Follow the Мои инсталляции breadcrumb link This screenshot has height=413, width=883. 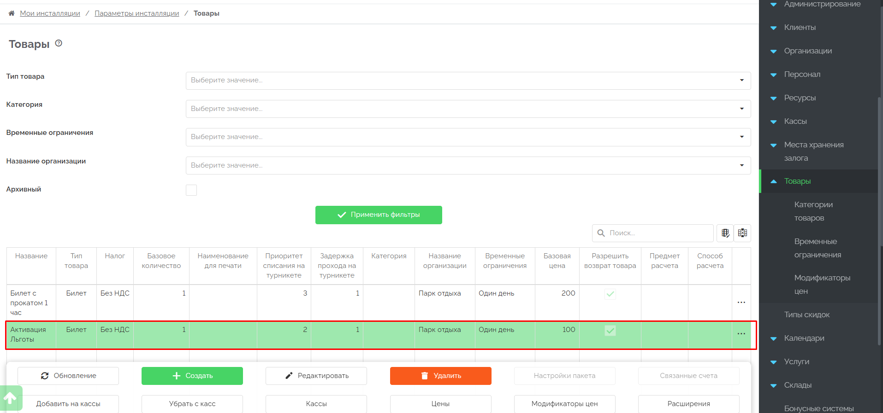point(50,13)
